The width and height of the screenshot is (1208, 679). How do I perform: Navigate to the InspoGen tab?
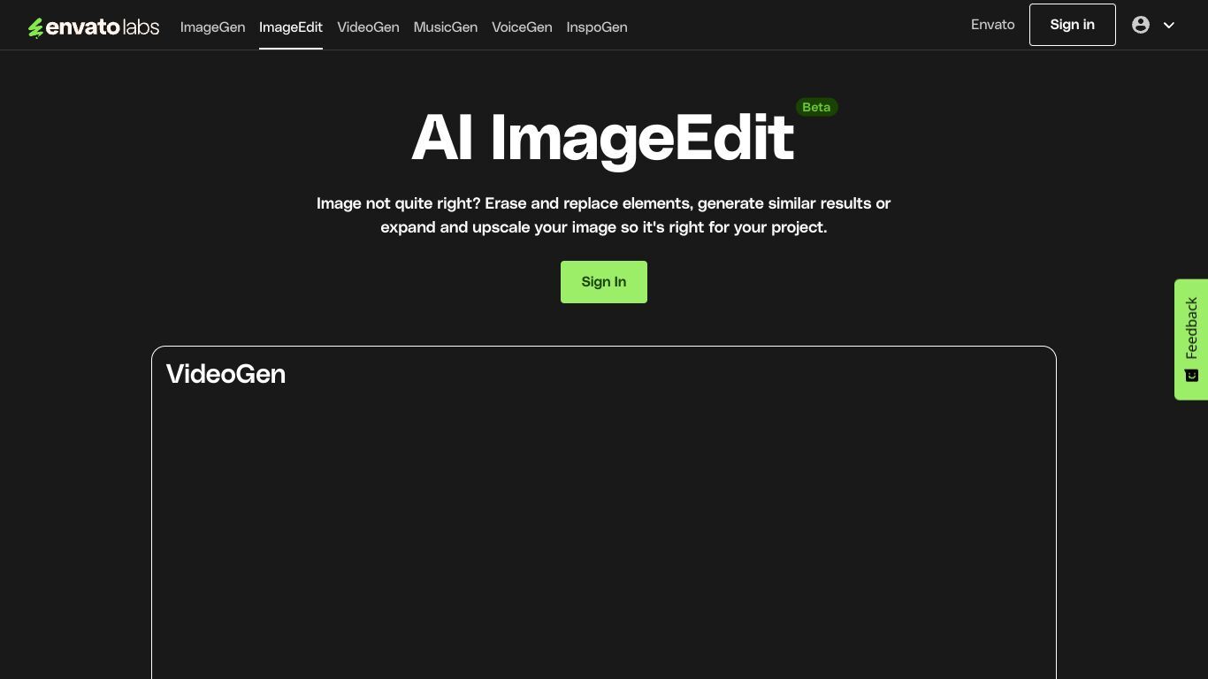click(x=597, y=27)
